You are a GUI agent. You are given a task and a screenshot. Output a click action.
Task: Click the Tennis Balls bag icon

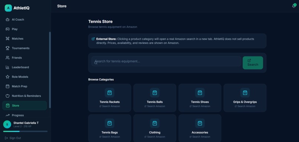click(155, 93)
